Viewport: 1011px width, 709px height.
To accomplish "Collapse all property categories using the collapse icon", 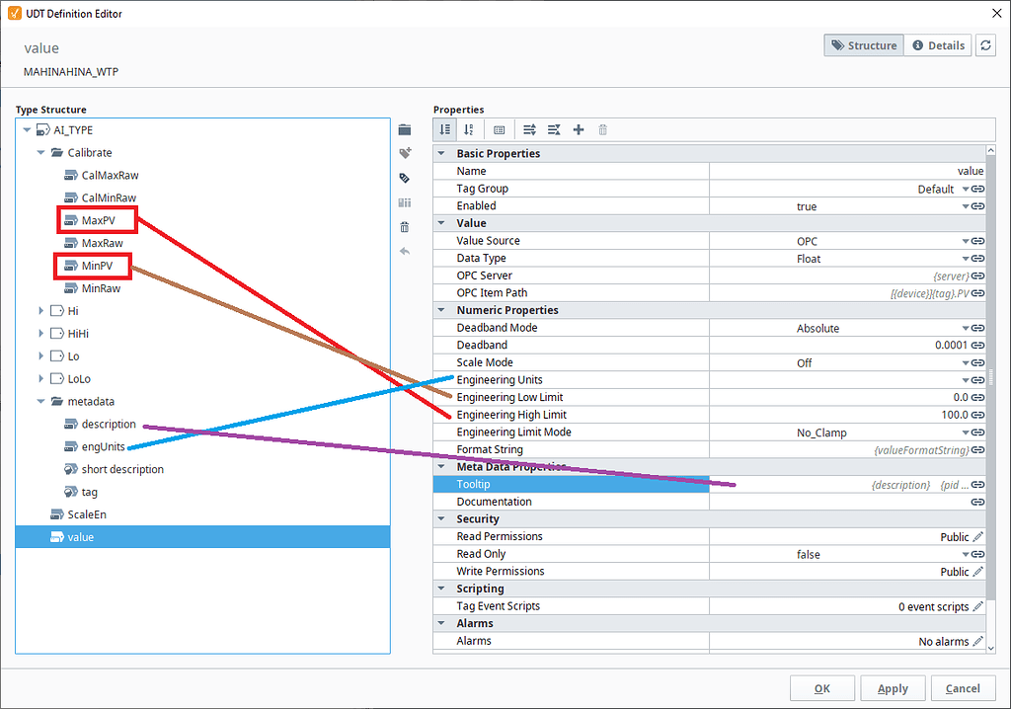I will coord(554,129).
